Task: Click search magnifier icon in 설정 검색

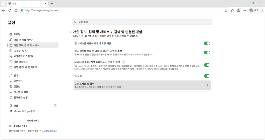Action: pyautogui.click(x=76, y=22)
